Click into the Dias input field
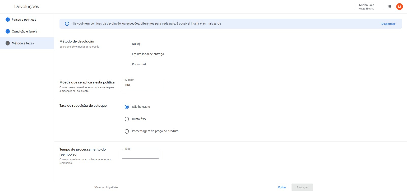This screenshot has width=407, height=192. [140, 154]
